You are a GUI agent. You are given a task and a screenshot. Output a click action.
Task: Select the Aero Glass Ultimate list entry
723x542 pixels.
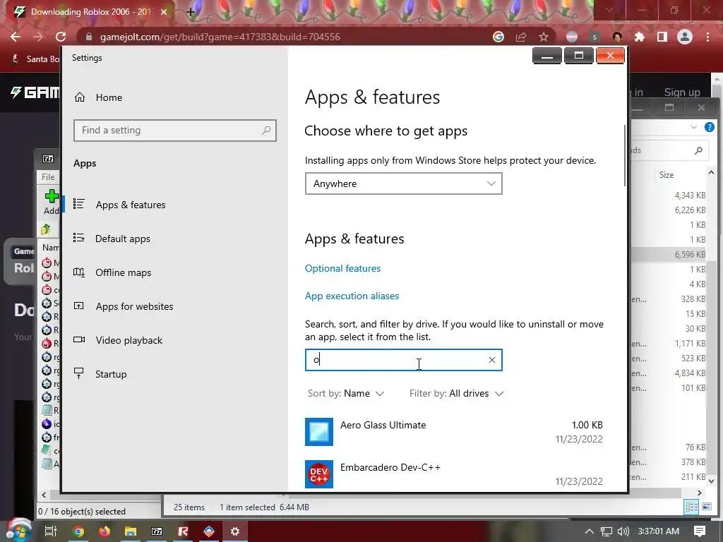tap(454, 432)
